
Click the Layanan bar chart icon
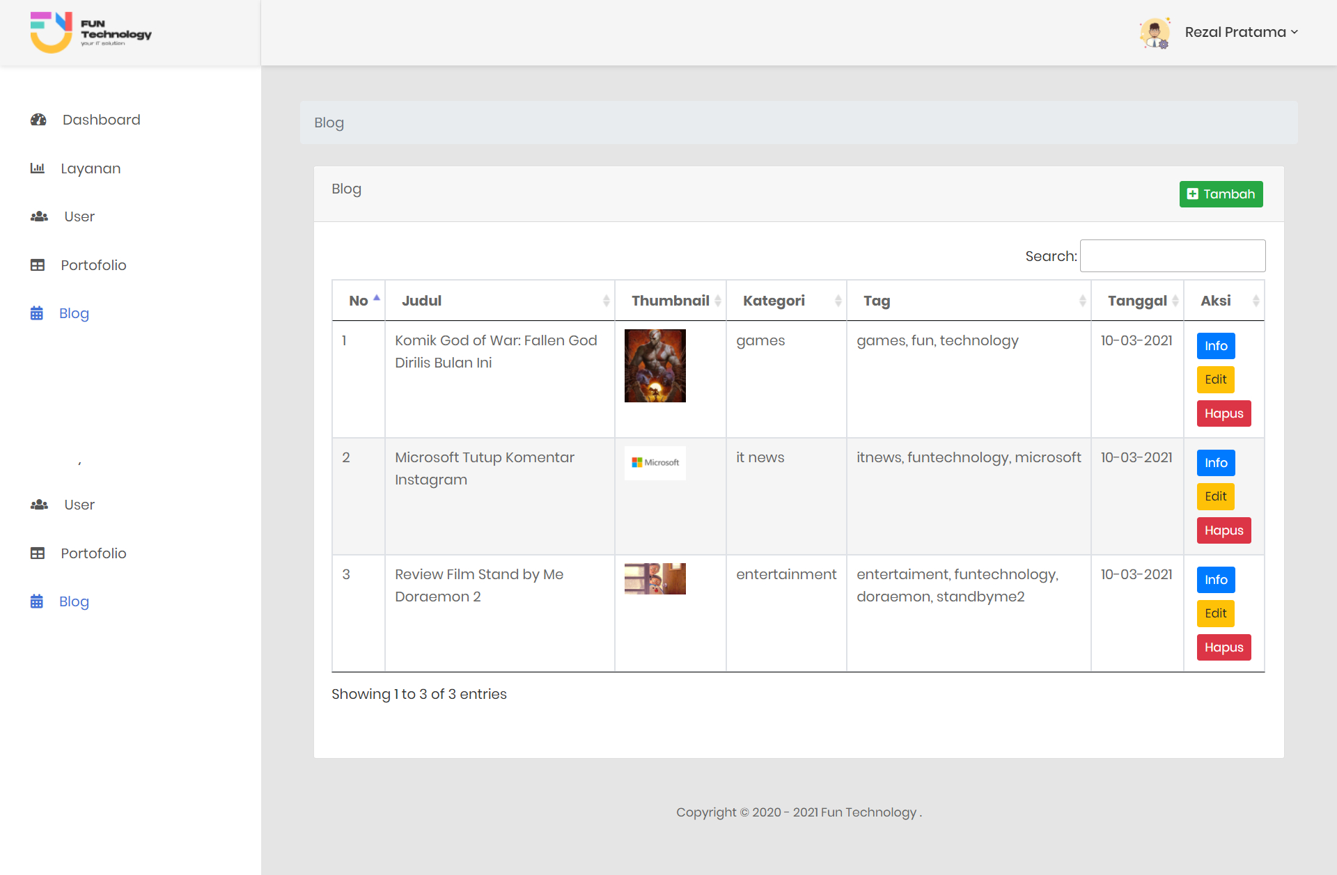pos(38,168)
